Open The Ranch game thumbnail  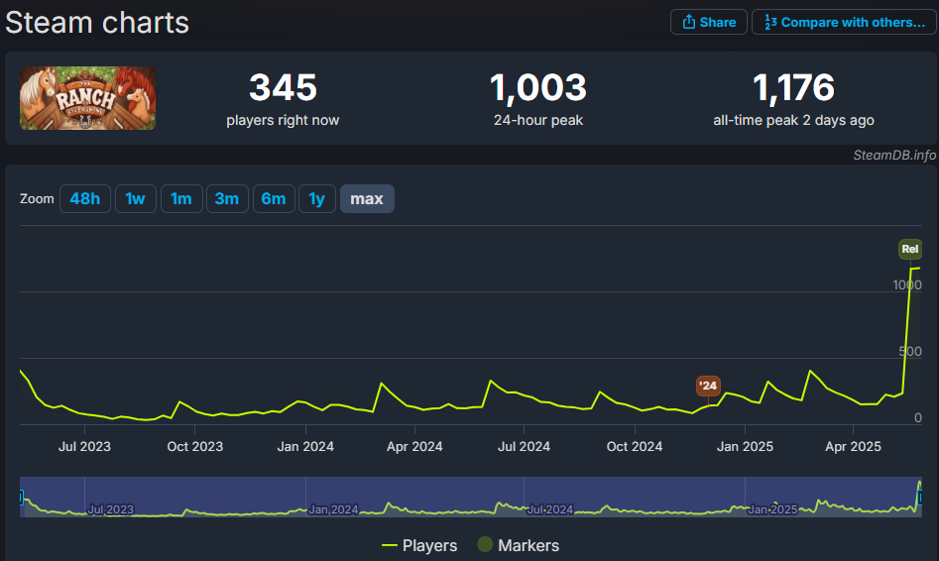[x=87, y=98]
